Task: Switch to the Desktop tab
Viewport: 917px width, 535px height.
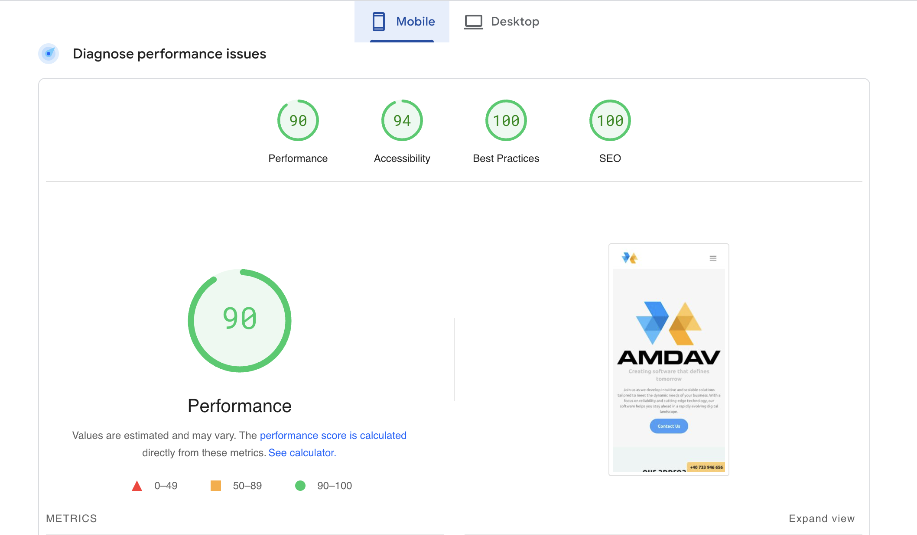Action: (514, 22)
